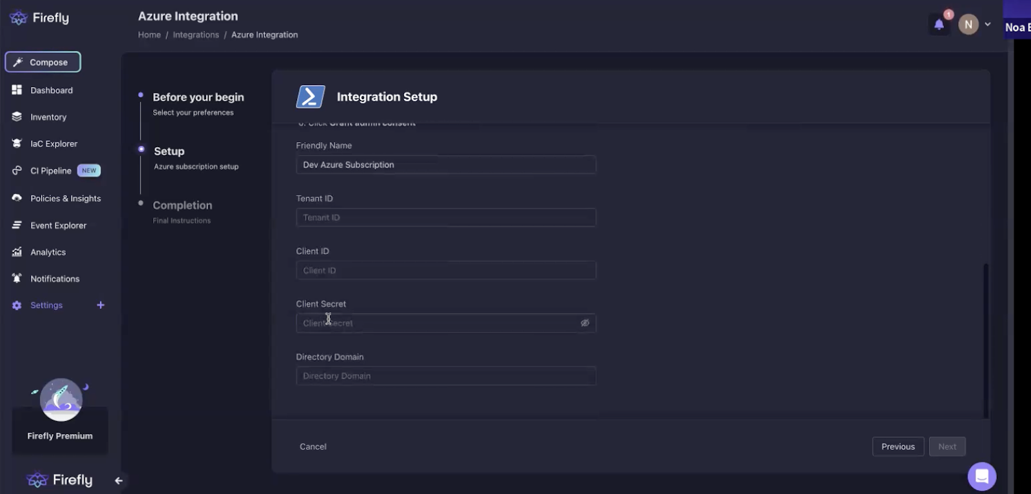Go to IaC Explorer page

(x=53, y=143)
